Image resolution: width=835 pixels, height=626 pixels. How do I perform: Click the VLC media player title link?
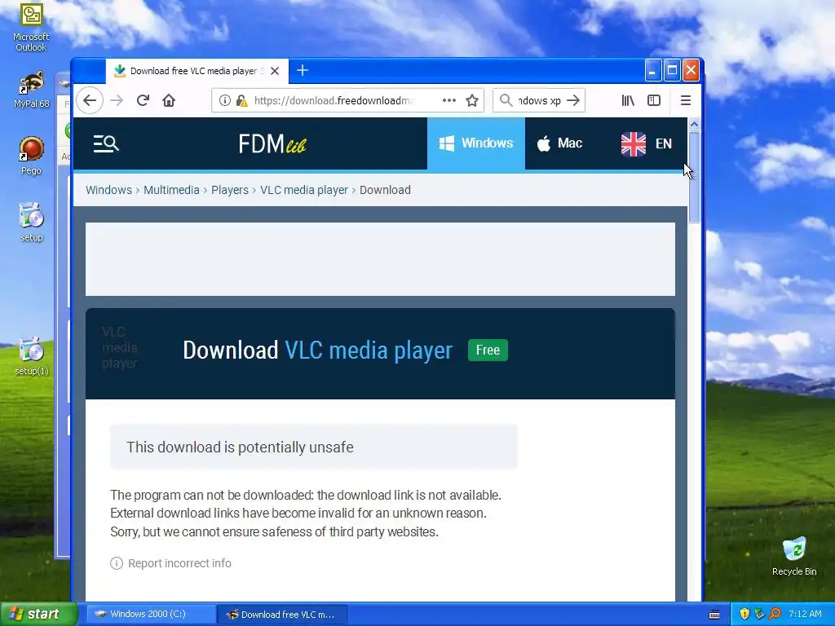click(369, 350)
